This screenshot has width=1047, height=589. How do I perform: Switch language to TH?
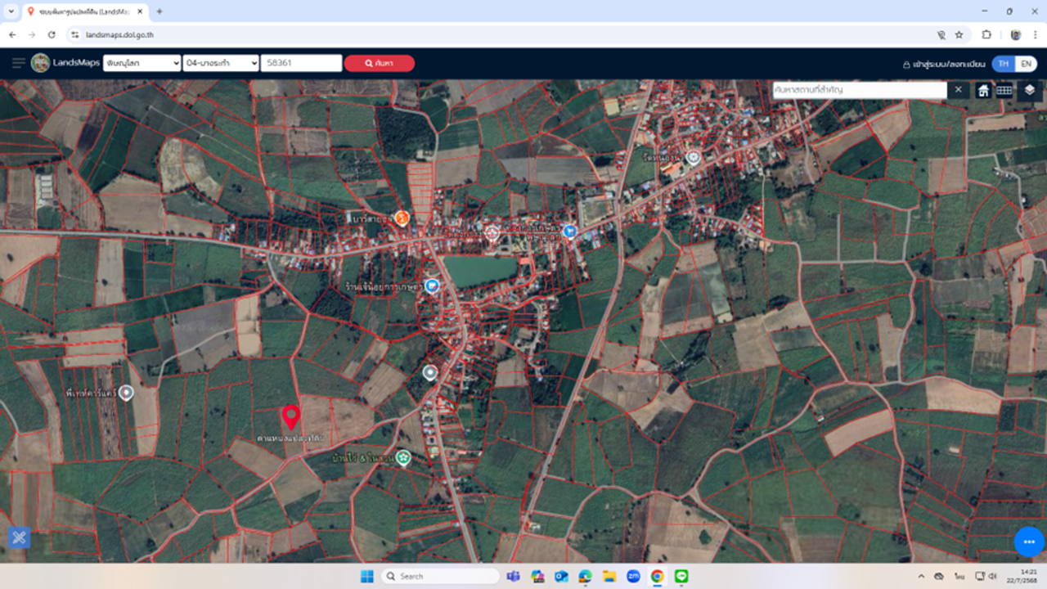pos(1003,64)
